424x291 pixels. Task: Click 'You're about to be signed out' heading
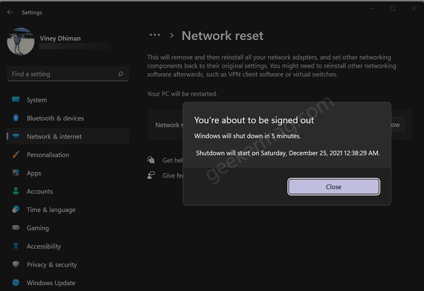(x=254, y=120)
